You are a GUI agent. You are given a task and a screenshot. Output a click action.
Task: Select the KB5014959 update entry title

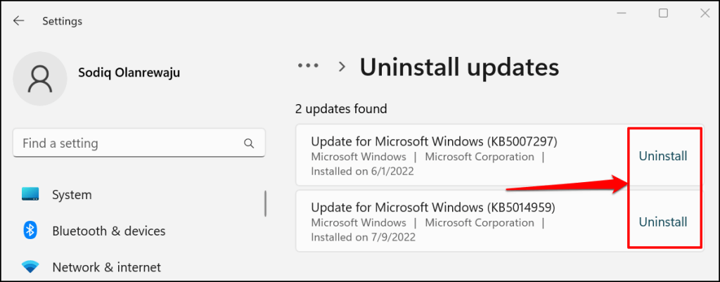point(434,207)
